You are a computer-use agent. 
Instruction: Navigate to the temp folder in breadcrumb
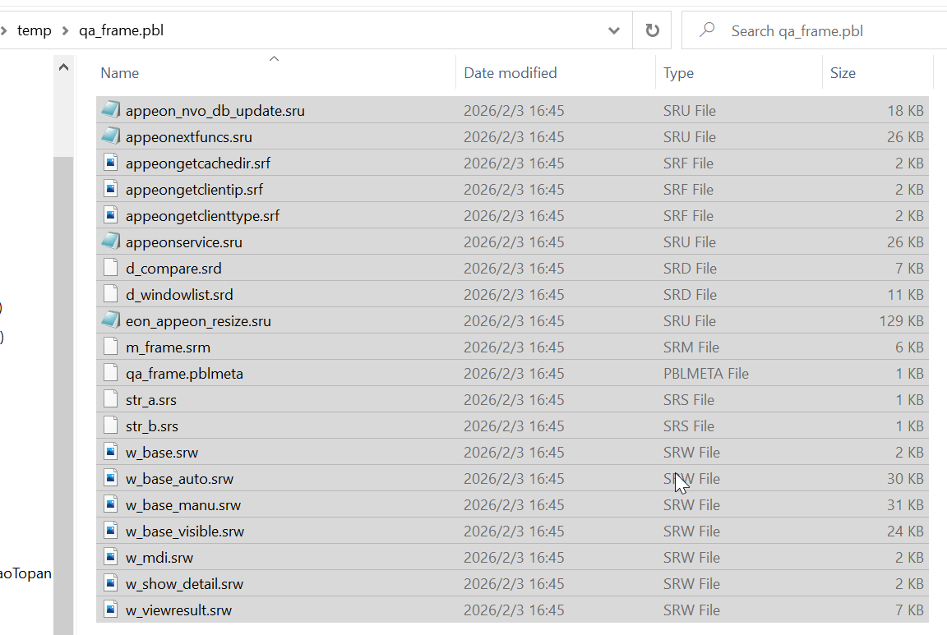click(35, 30)
